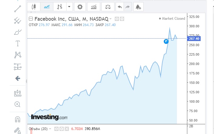
Task: Select the brush drawing tool
Action: tap(18, 32)
